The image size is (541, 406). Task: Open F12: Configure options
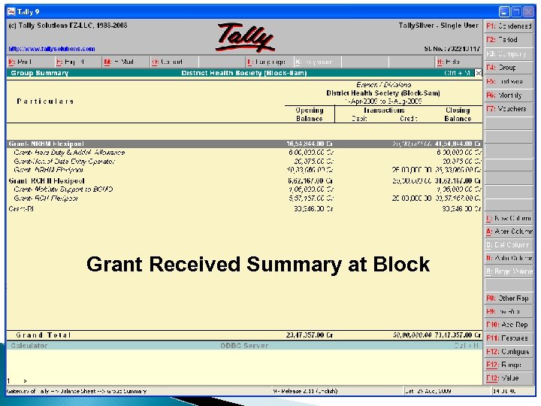click(509, 351)
